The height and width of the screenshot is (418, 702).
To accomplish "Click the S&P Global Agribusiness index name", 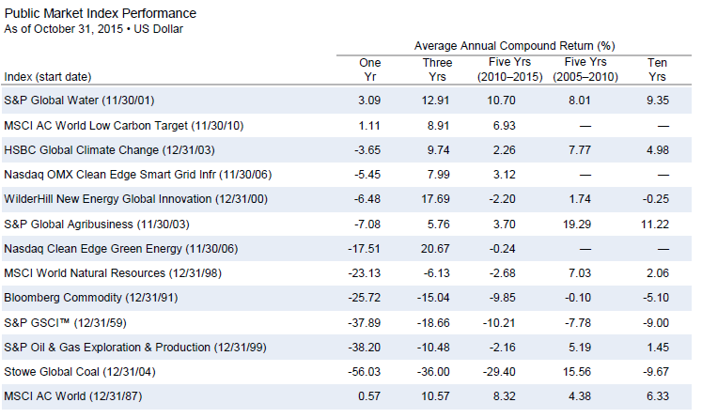I will click(95, 222).
